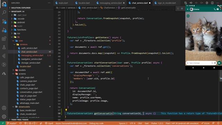Open the Testing flask icon view
Screen dimensions: 222x125
pyautogui.click(x=4, y=47)
